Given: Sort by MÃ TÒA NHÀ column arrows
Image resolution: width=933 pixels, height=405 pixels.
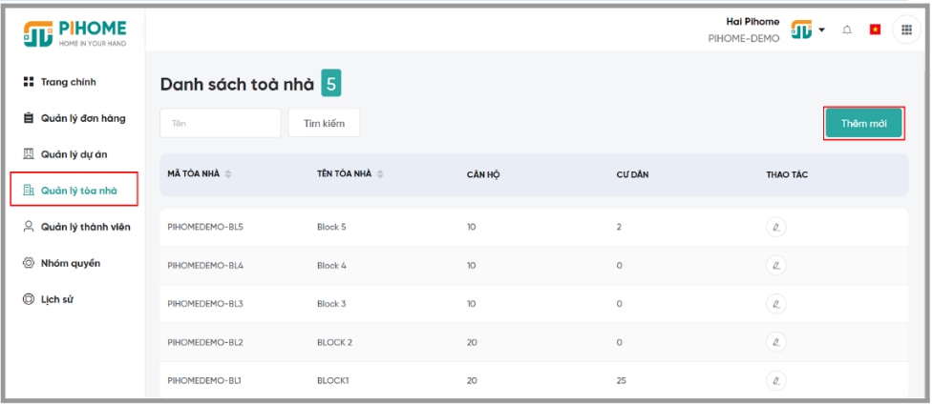Looking at the screenshot, I should coord(228,174).
